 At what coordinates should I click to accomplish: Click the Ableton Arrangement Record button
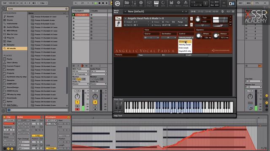click(x=103, y=3)
